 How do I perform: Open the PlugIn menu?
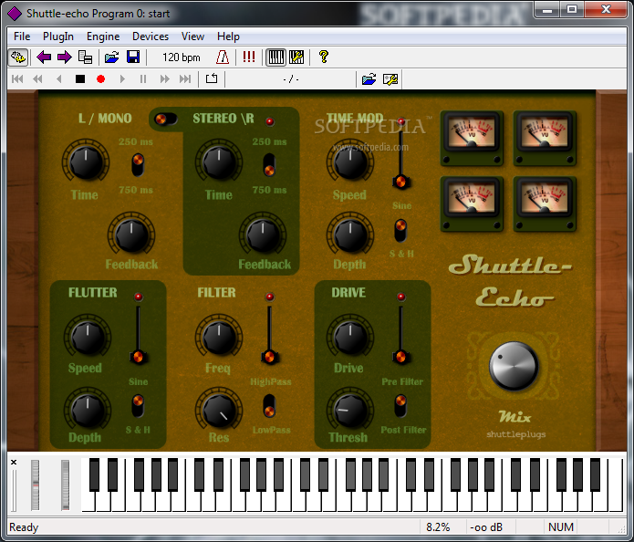[x=58, y=36]
